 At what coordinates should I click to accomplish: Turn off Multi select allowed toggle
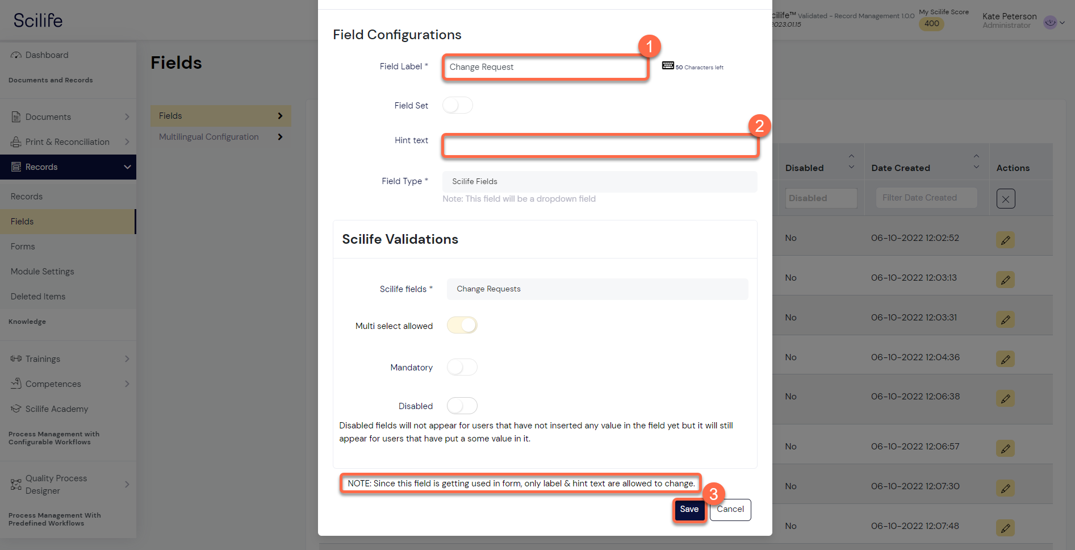pos(462,325)
